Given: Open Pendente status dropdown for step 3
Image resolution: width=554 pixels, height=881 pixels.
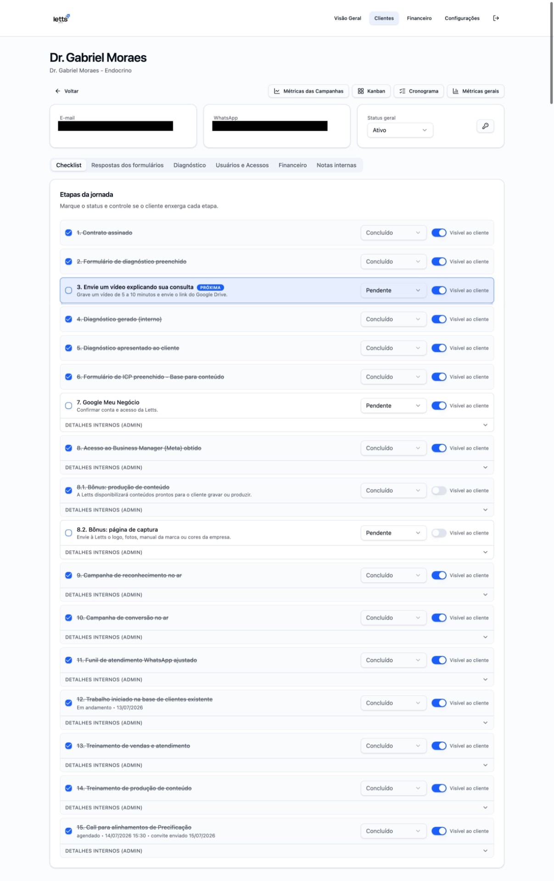Looking at the screenshot, I should (x=393, y=290).
